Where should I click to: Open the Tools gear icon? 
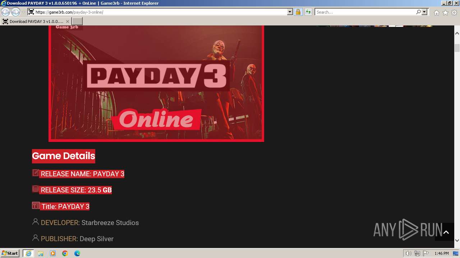454,13
